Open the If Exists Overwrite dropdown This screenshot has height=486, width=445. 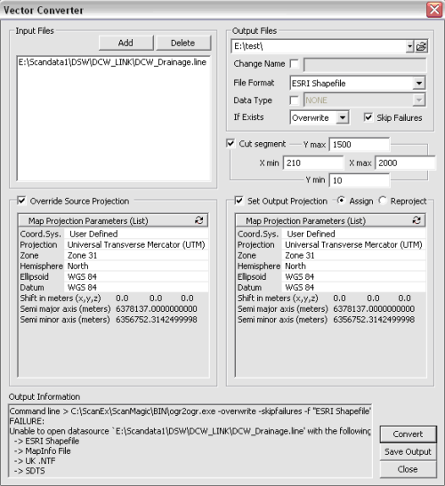tap(343, 117)
